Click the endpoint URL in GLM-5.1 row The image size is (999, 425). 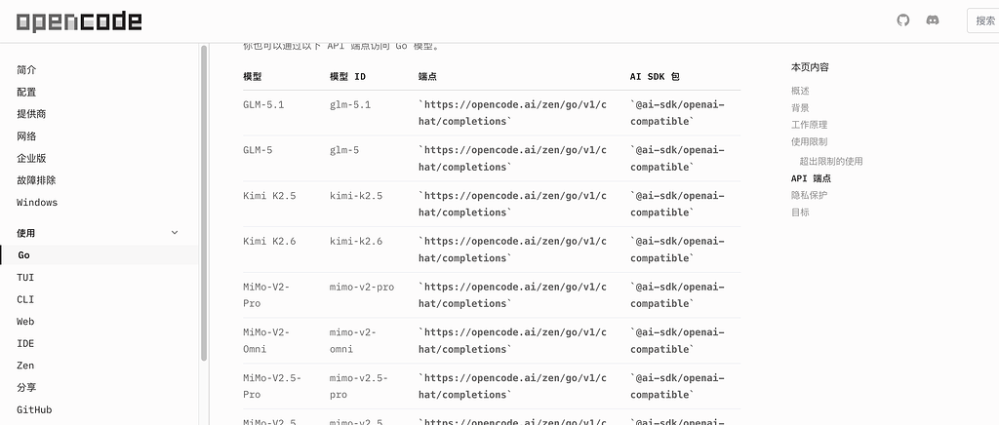click(x=512, y=113)
